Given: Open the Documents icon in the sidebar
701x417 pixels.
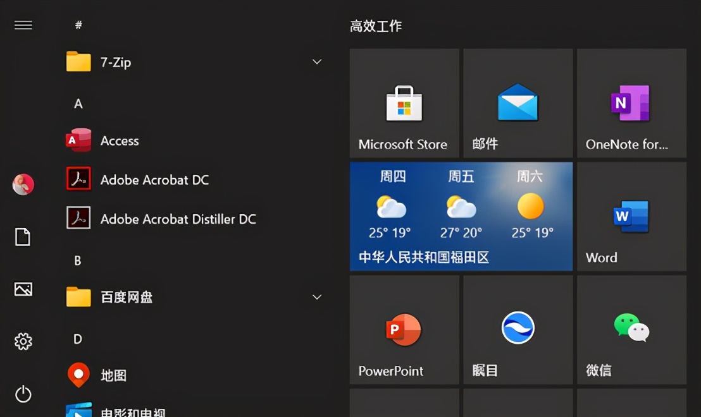Looking at the screenshot, I should pyautogui.click(x=23, y=237).
